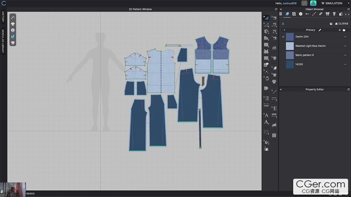
Task: Click the minus button for Washed Light Blue Denim
Action: pyautogui.click(x=345, y=46)
